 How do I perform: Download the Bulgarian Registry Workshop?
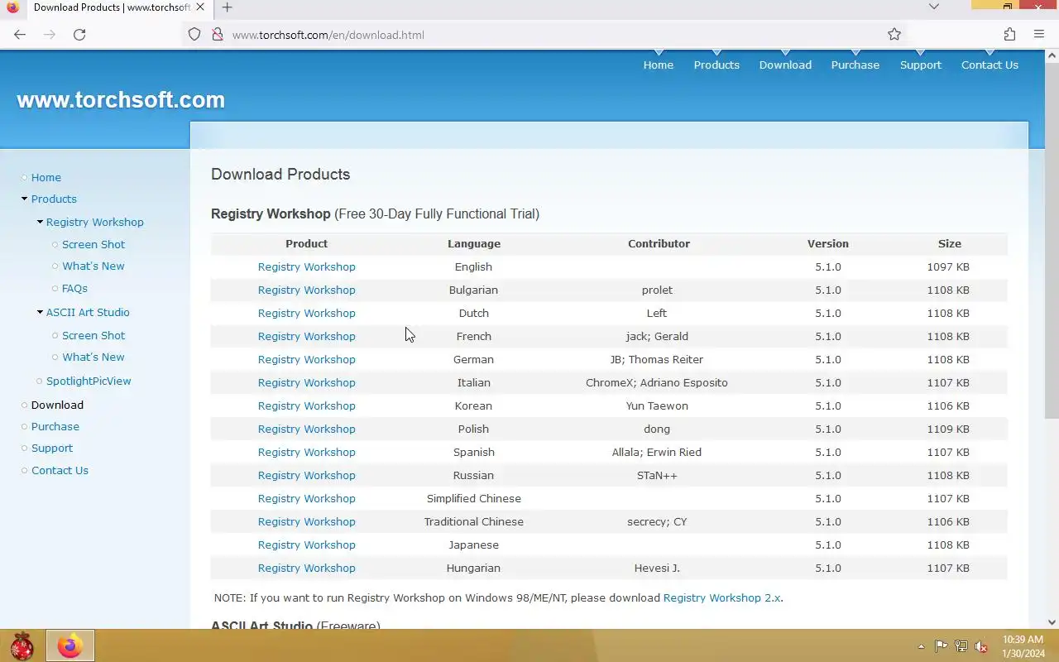coord(306,290)
